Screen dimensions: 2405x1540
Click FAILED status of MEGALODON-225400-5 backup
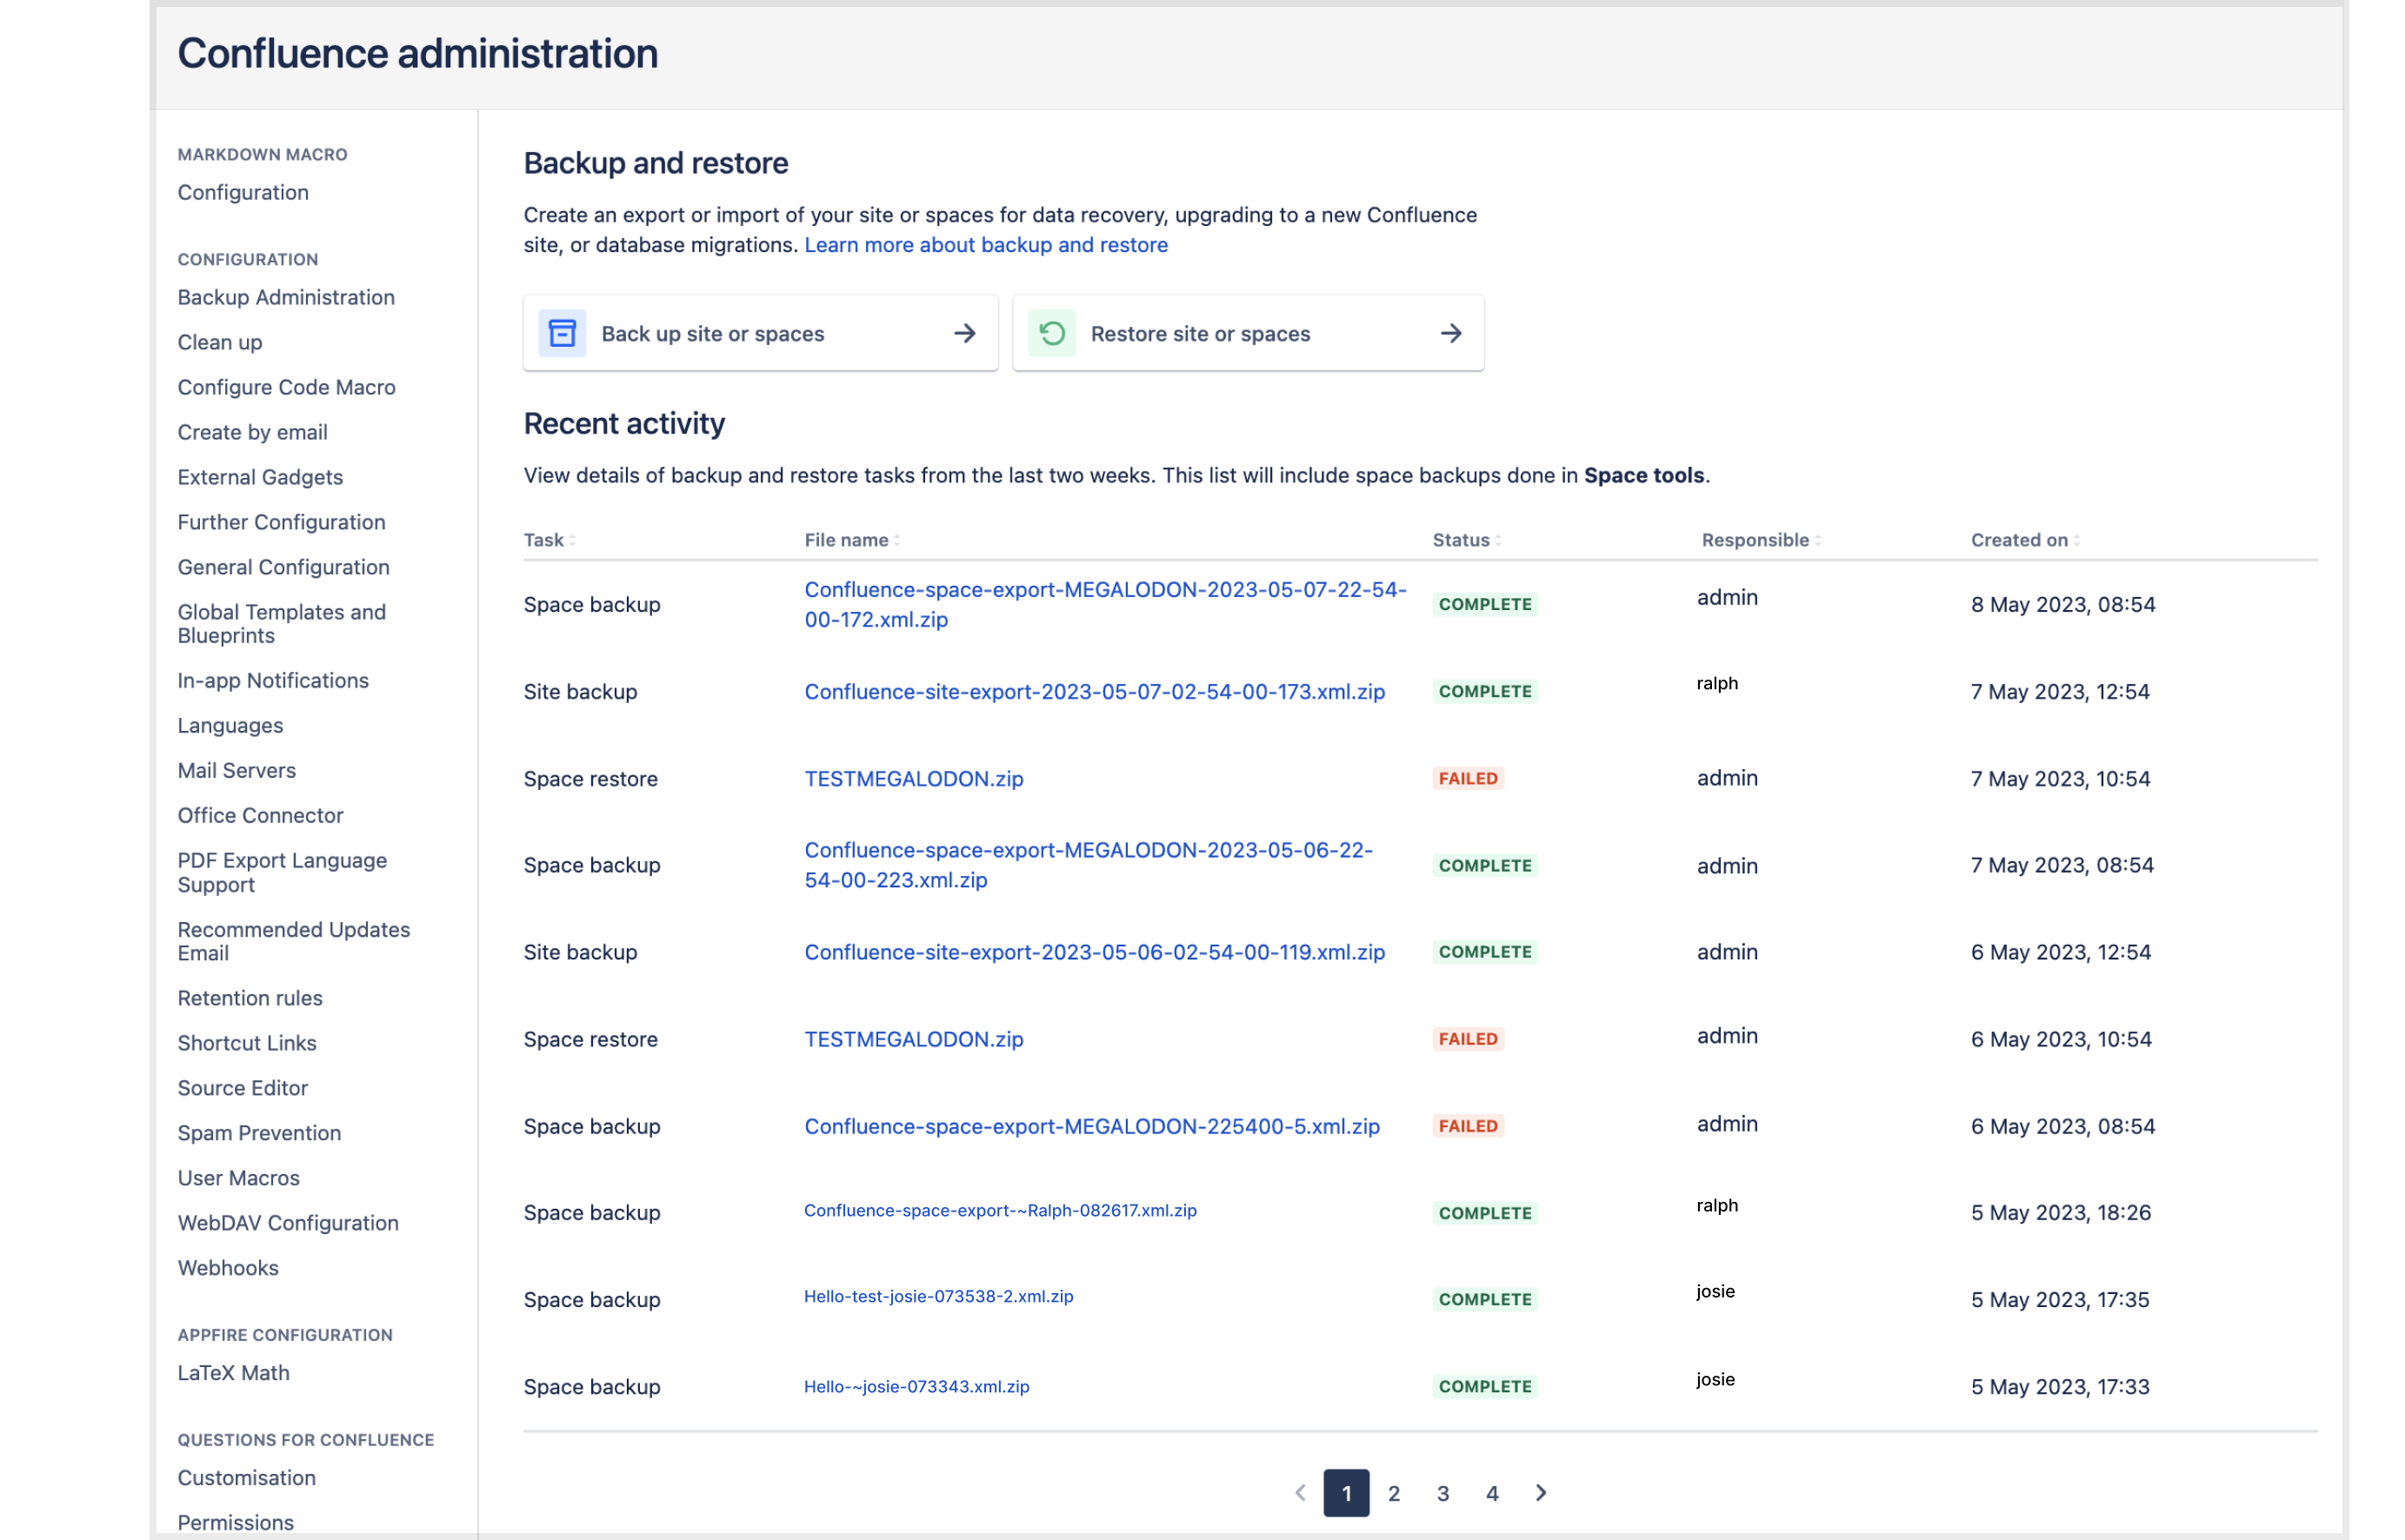point(1468,1126)
